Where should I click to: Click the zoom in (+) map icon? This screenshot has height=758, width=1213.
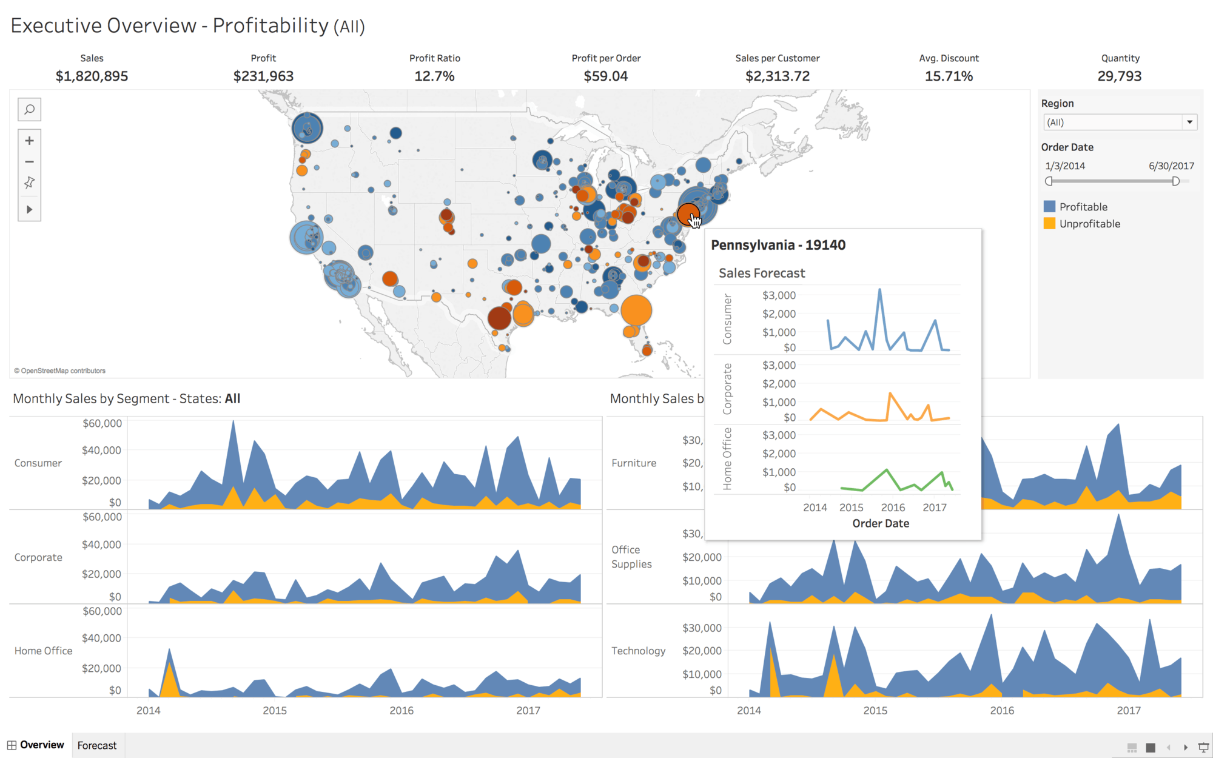pos(30,139)
